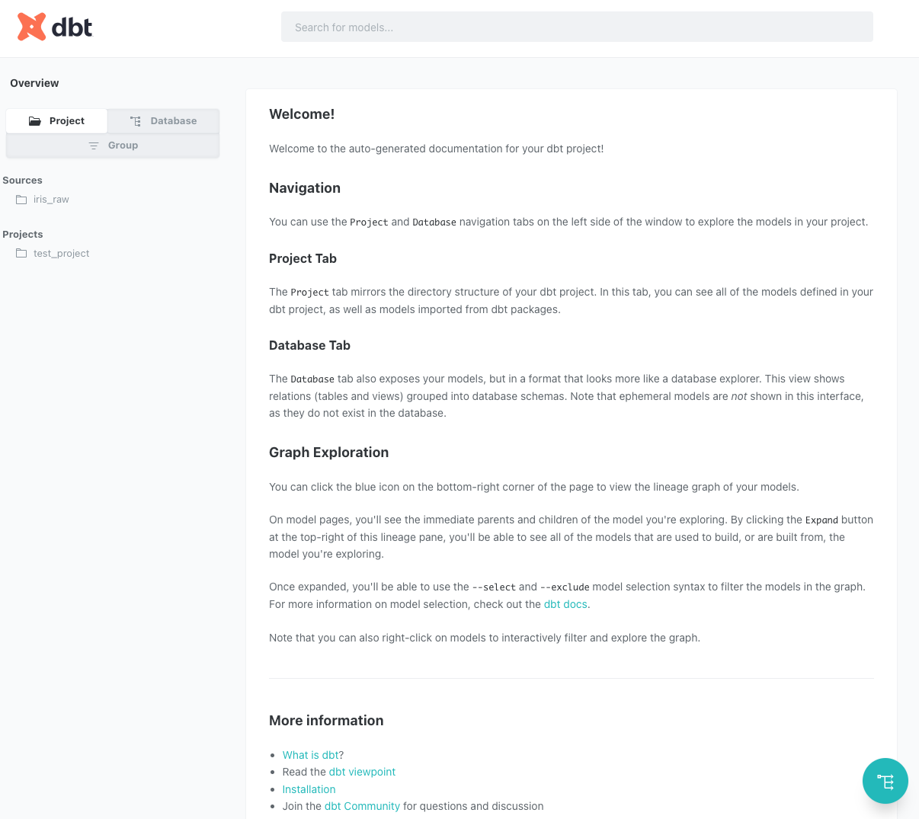Open the lineage graph floating button
919x819 pixels.
coord(885,781)
